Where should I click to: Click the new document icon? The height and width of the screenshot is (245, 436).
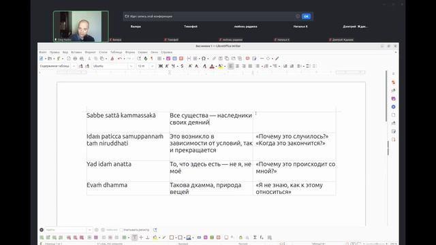[42, 59]
